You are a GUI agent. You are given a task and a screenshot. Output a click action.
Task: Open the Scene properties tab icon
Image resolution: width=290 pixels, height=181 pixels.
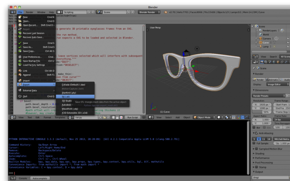click(270, 62)
